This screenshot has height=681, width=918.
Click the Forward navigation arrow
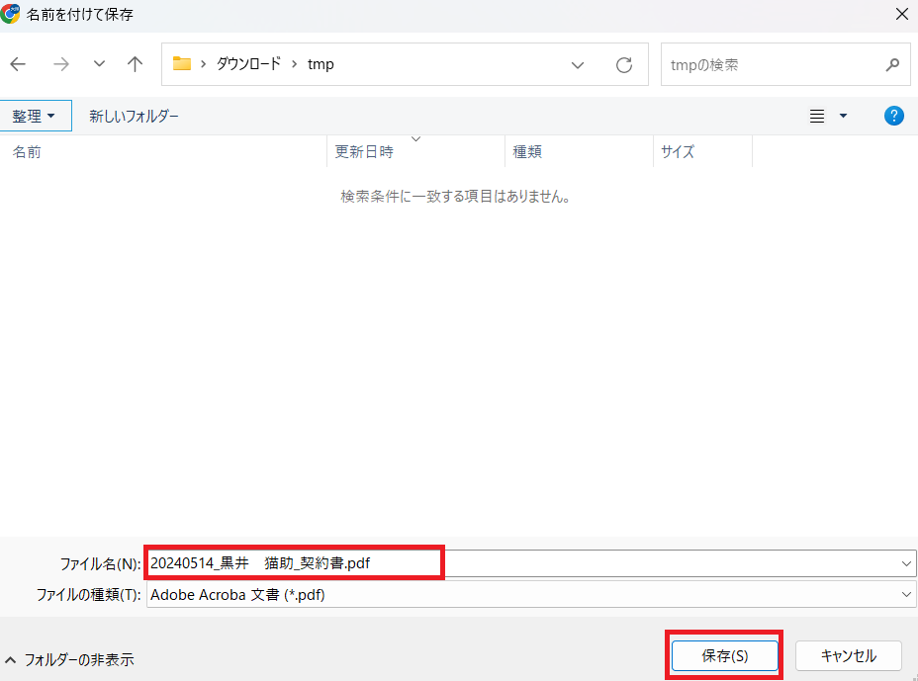point(61,64)
